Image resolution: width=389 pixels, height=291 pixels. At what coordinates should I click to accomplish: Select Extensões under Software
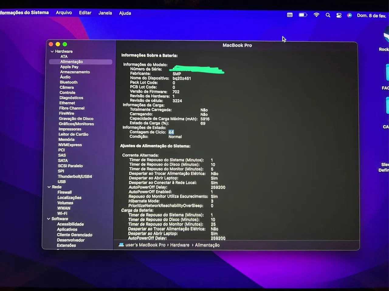click(x=66, y=245)
